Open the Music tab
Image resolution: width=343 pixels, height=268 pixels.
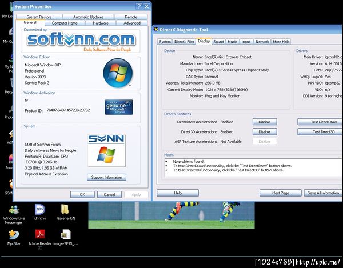point(232,42)
